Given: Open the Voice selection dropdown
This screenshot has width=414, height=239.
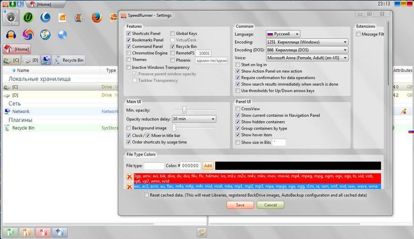Looking at the screenshot, I should pyautogui.click(x=307, y=58).
